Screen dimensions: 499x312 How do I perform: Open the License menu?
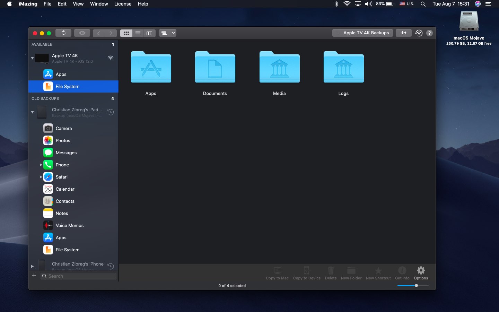123,4
